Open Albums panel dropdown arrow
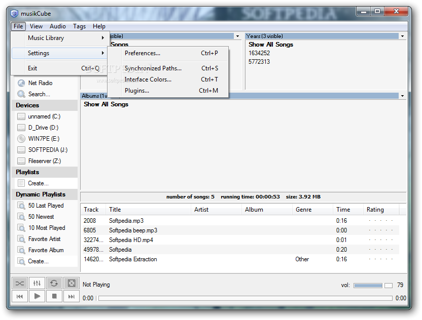Image resolution: width=422 pixels, height=320 pixels. (402, 96)
